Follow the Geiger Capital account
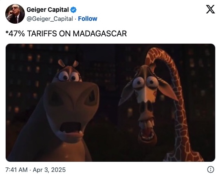Image resolution: width=218 pixels, height=176 pixels. coord(88,18)
